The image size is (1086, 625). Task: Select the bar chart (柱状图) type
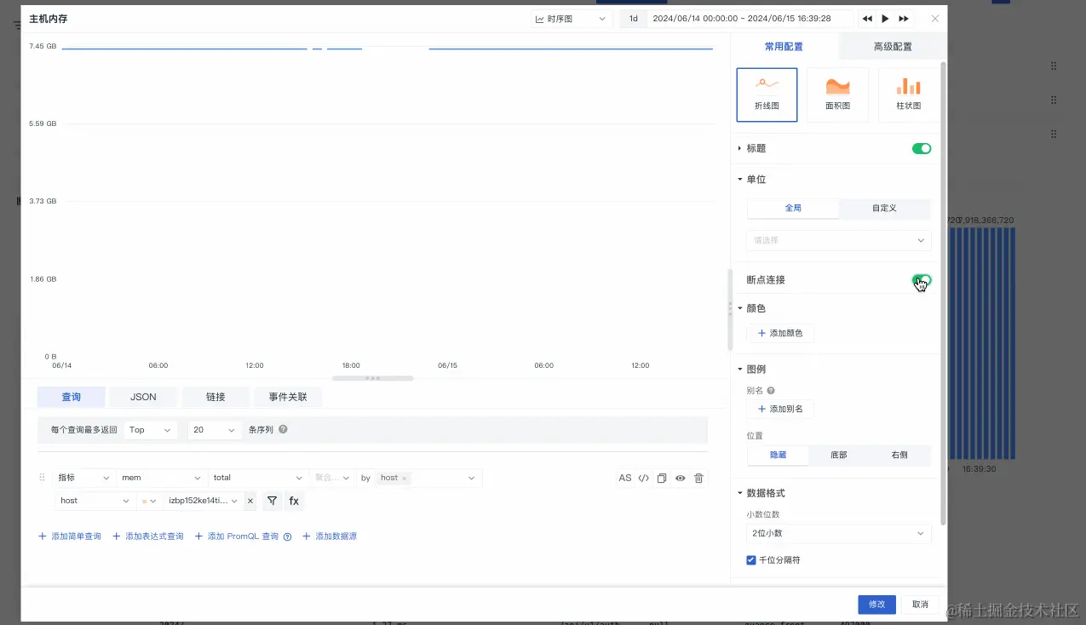tap(908, 95)
